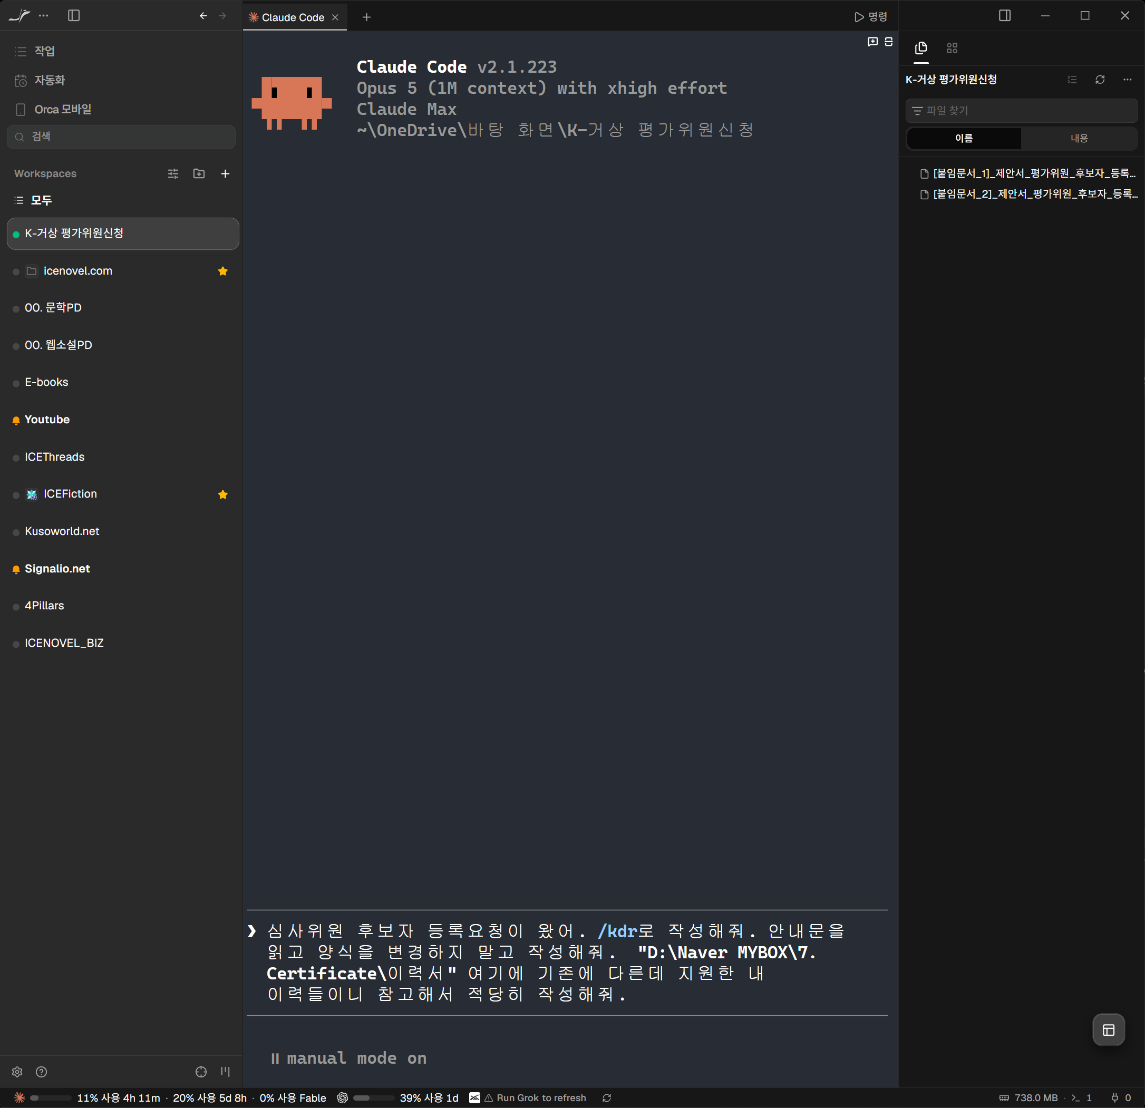Screen dimensions: 1145x1108
Task: Select the 내용 search mode
Action: (1079, 139)
